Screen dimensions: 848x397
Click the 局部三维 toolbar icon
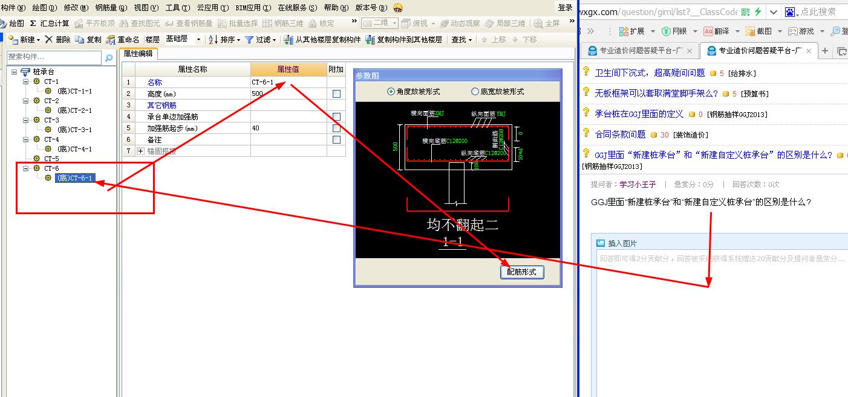489,24
